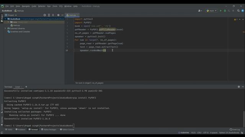
Task: Click the 4 spaces indent setting
Action: (214, 133)
